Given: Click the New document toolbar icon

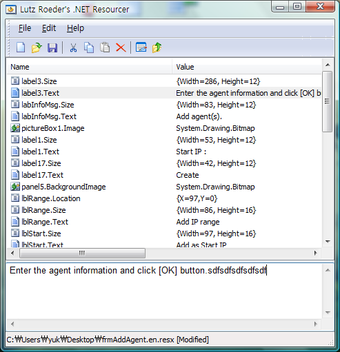Looking at the screenshot, I should [x=21, y=48].
